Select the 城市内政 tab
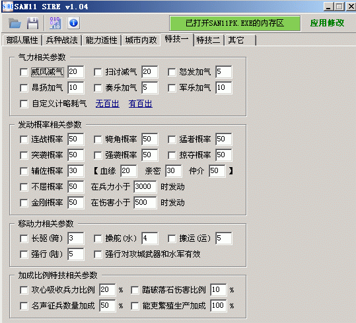The width and height of the screenshot is (356, 323). pos(141,40)
